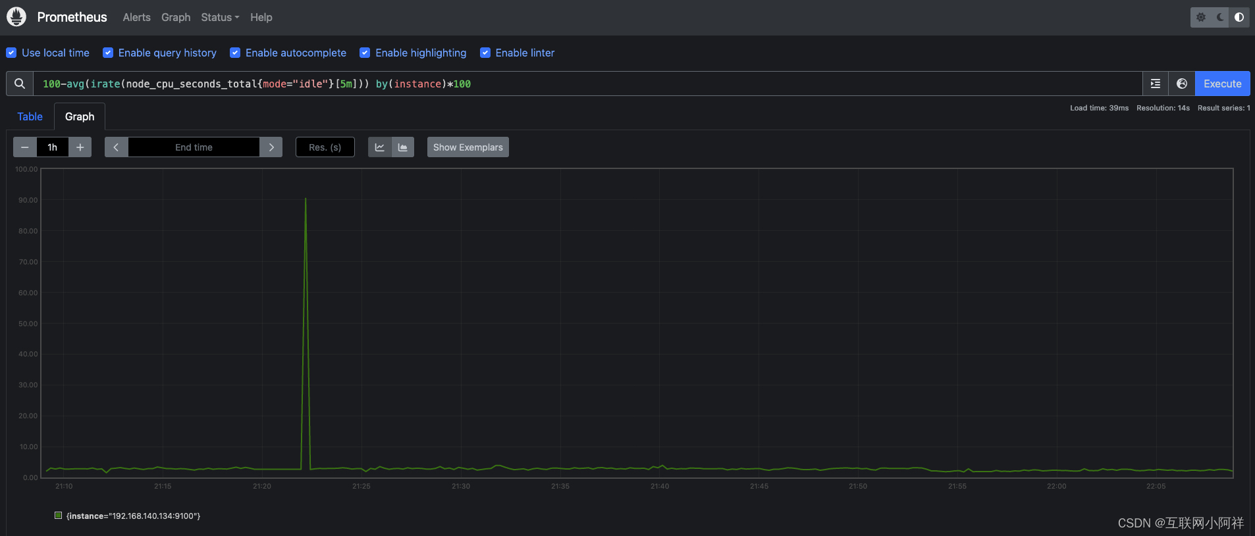Click the search magnifier icon beside query
This screenshot has height=536, width=1255.
(x=20, y=84)
